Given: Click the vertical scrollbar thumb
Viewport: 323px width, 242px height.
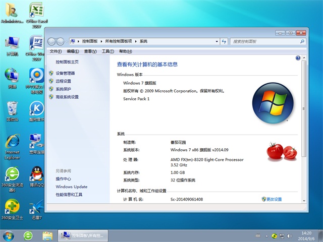Looking at the screenshot, I should click(304, 109).
